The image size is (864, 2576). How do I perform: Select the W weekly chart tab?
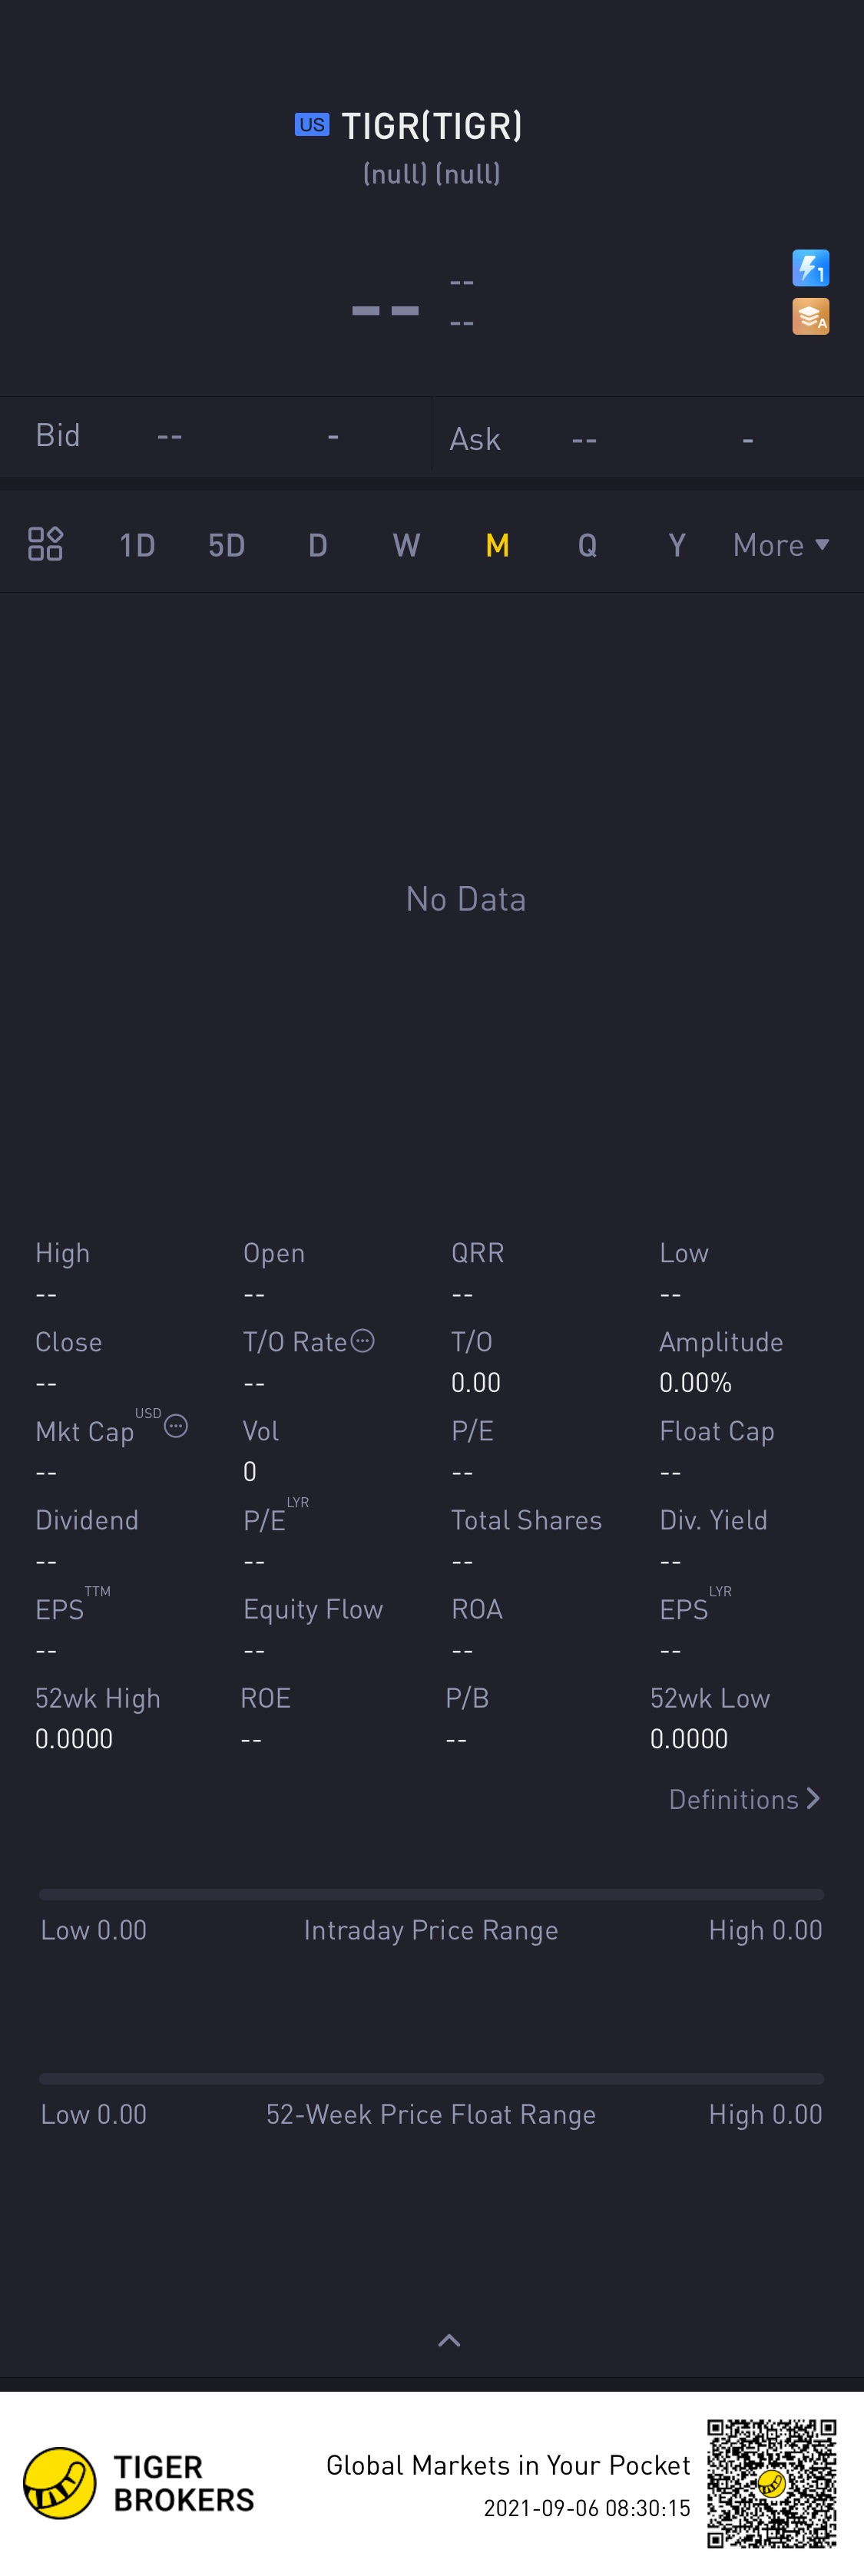(406, 545)
